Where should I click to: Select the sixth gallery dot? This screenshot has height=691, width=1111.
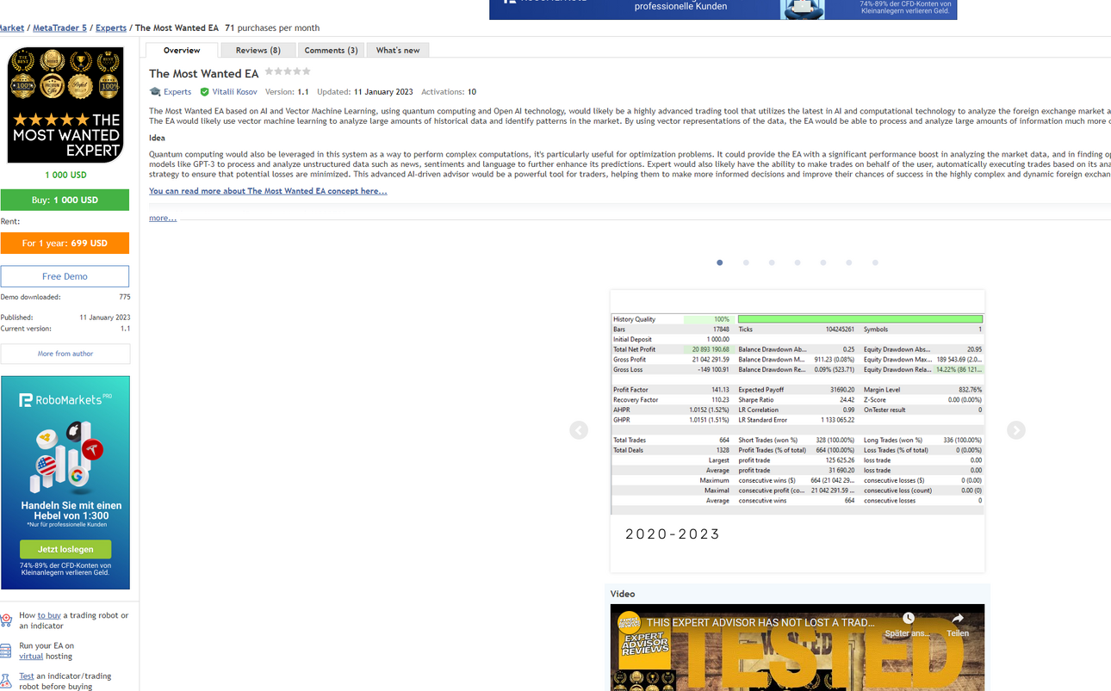[x=849, y=262]
